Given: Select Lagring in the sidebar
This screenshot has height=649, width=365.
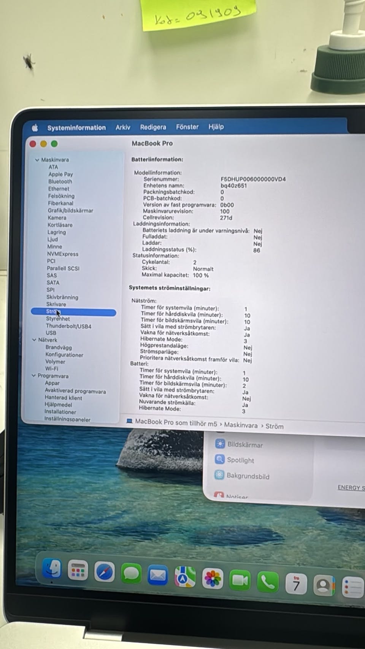Looking at the screenshot, I should coord(57,232).
